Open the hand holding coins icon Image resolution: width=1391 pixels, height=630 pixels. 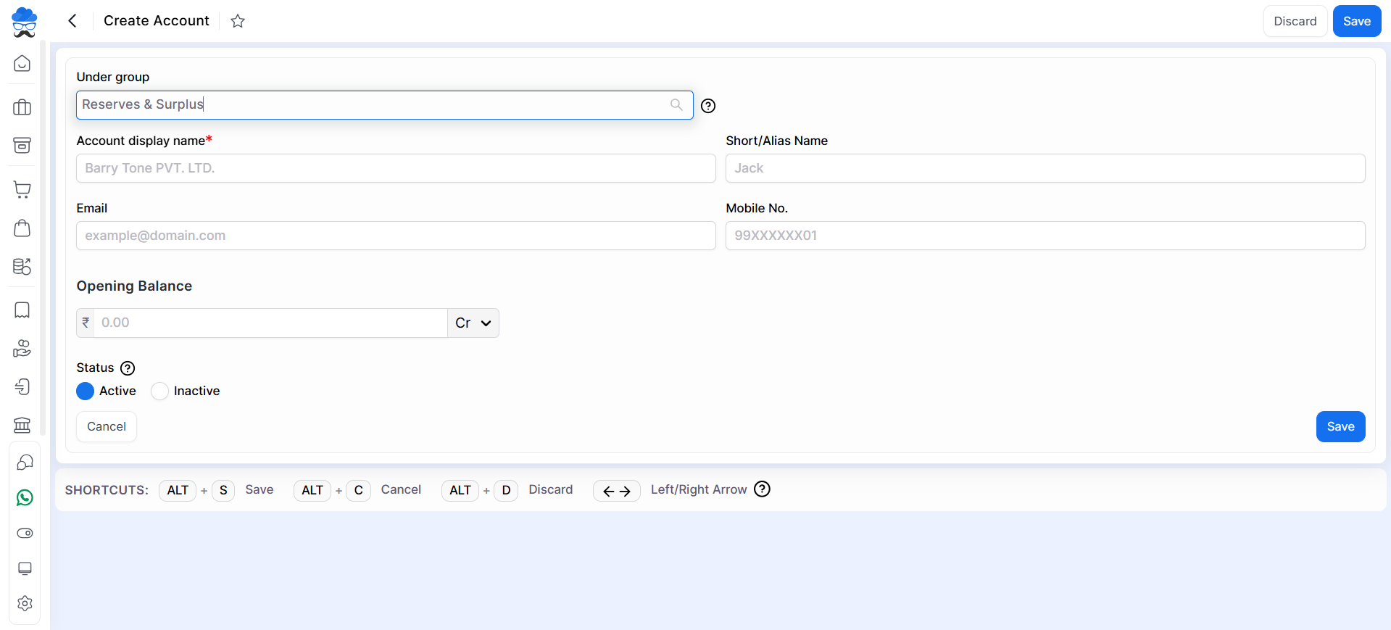click(22, 349)
